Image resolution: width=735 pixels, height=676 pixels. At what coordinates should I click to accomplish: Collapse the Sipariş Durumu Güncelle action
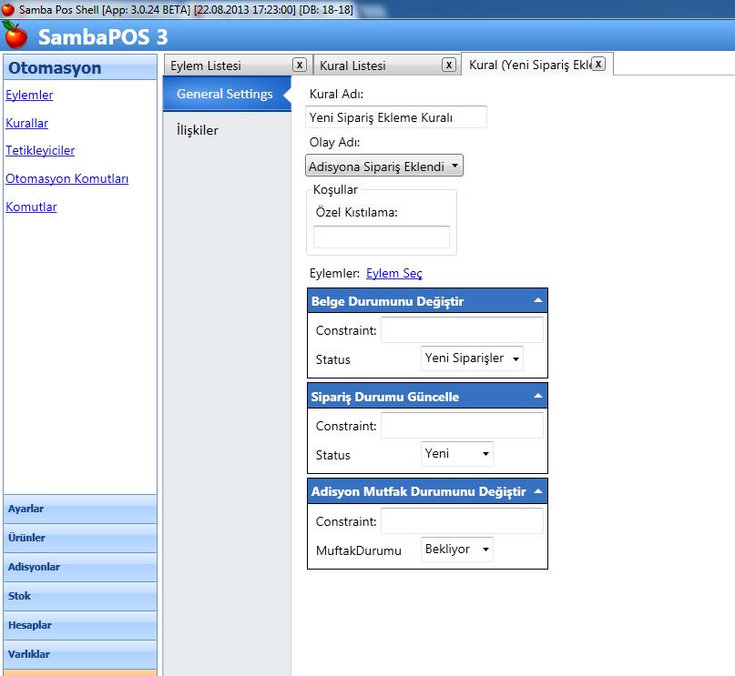click(x=537, y=396)
